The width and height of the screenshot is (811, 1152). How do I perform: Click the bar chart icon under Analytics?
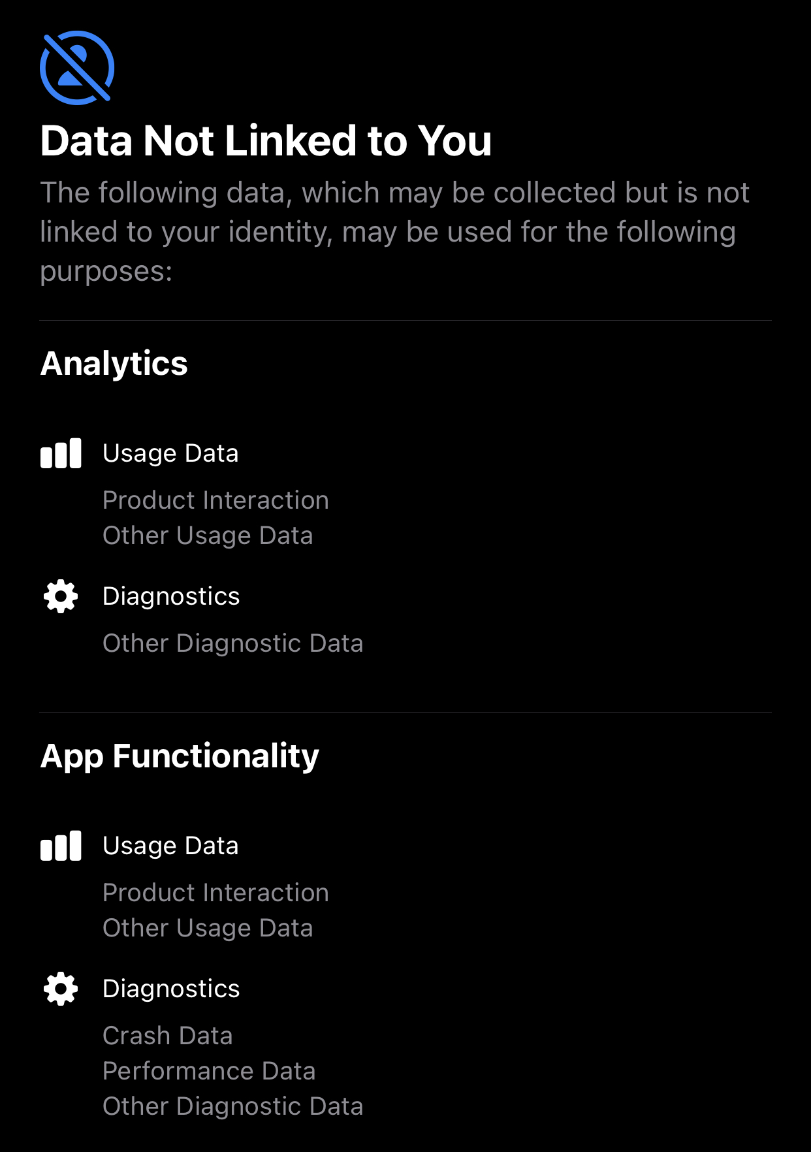coord(61,453)
